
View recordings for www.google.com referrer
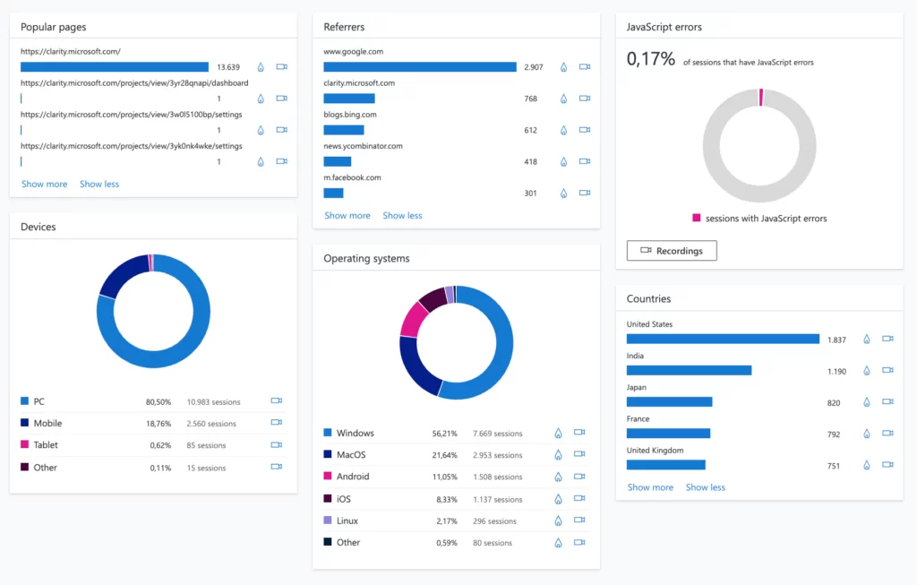click(x=585, y=67)
